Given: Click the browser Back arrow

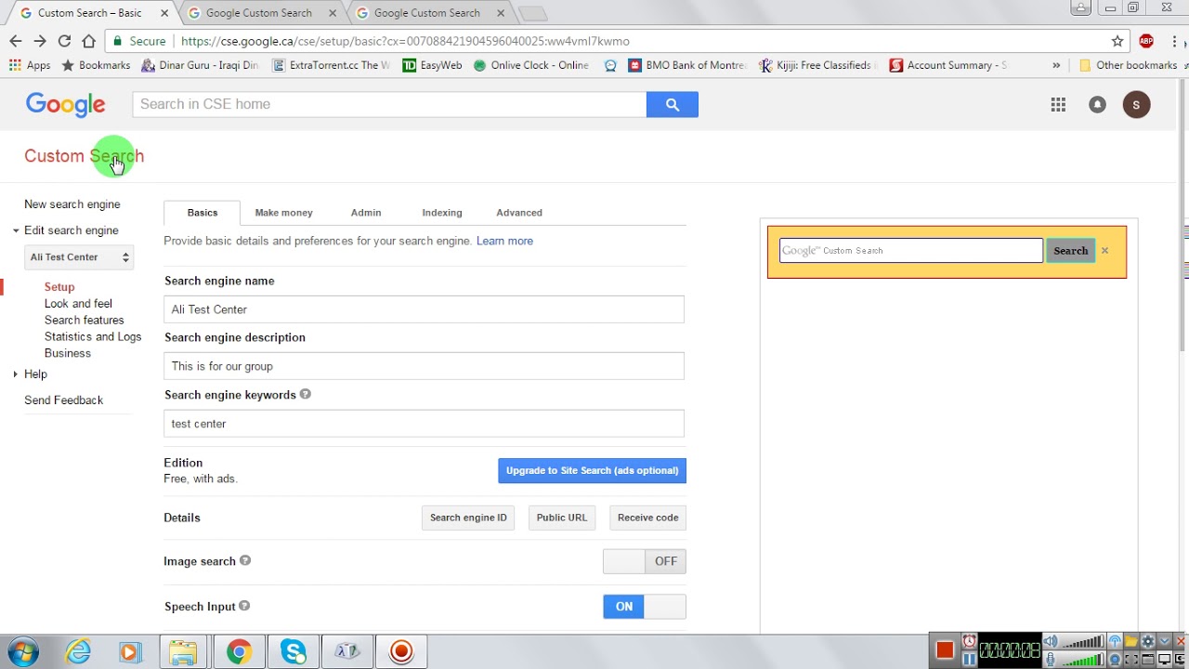Looking at the screenshot, I should (15, 41).
